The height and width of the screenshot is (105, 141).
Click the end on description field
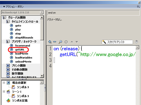point(93,13)
